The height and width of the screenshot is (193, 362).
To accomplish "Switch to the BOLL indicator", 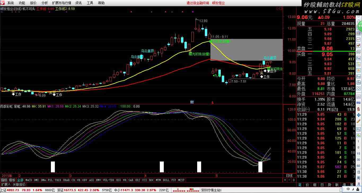I will pos(166,180).
